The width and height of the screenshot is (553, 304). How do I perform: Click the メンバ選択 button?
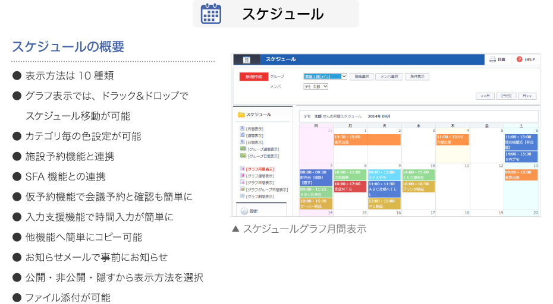(x=389, y=77)
